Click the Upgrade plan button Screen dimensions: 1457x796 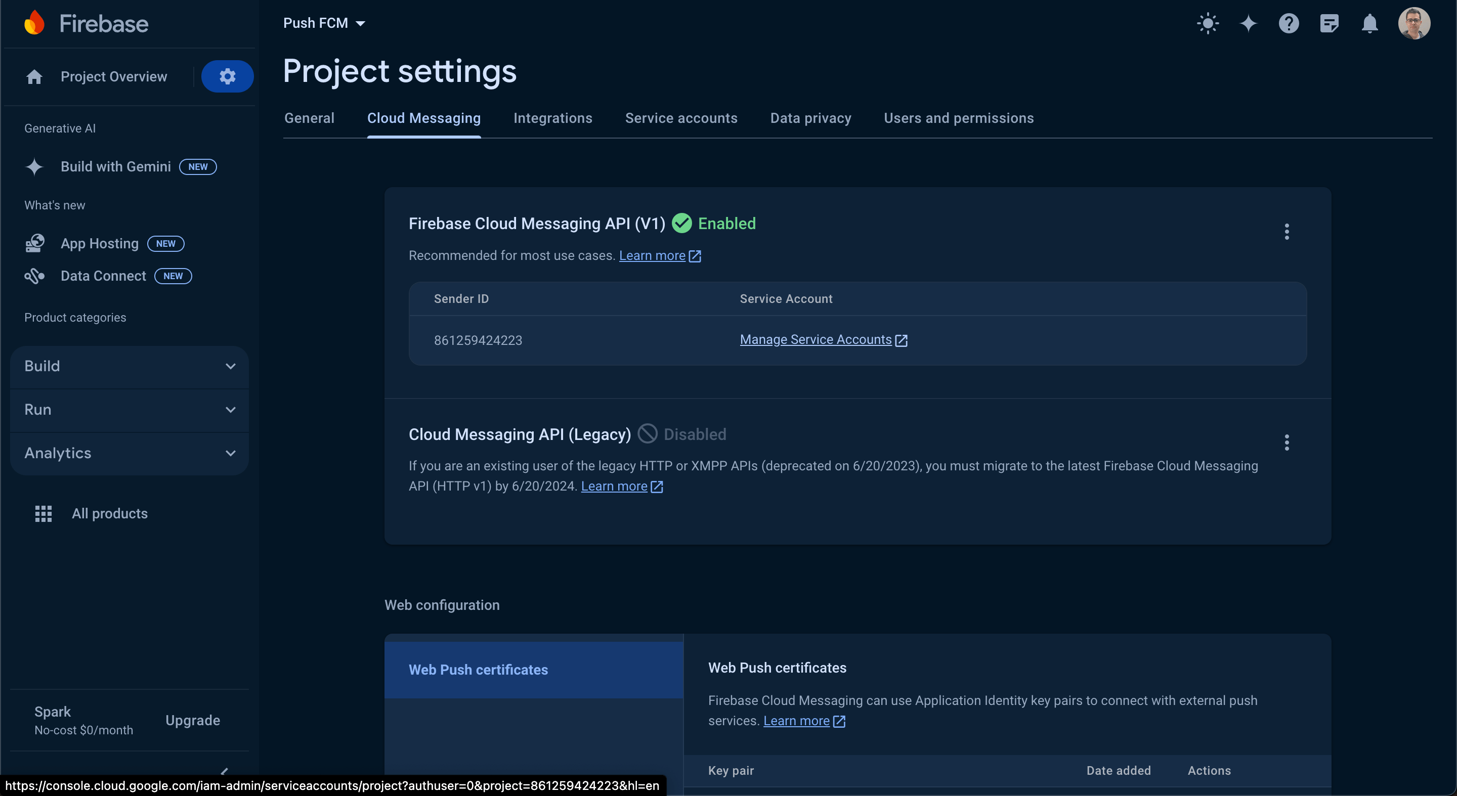click(x=192, y=720)
